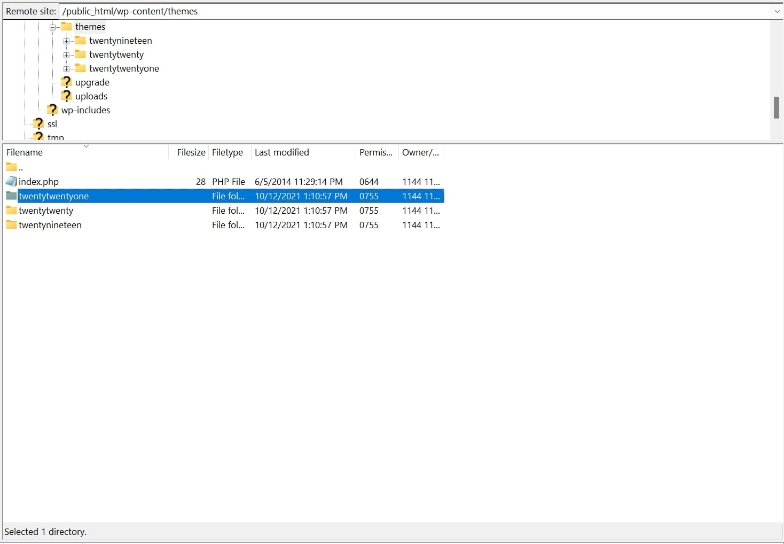Expand the twentytwenty tree node

click(66, 55)
